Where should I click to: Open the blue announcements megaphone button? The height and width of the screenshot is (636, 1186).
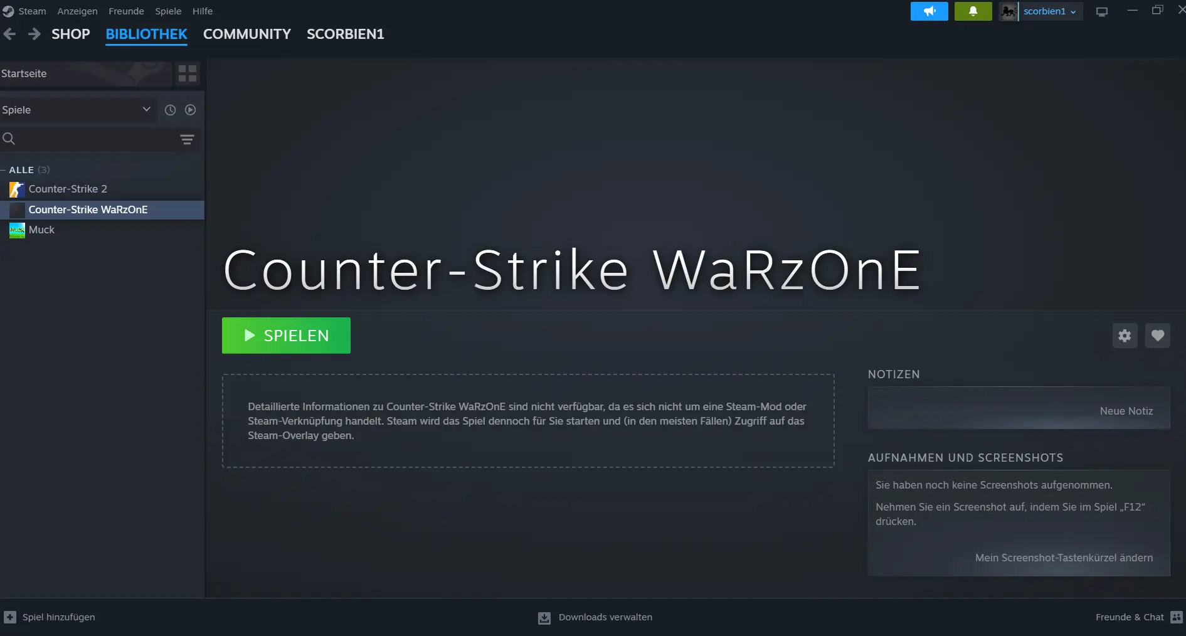[929, 11]
